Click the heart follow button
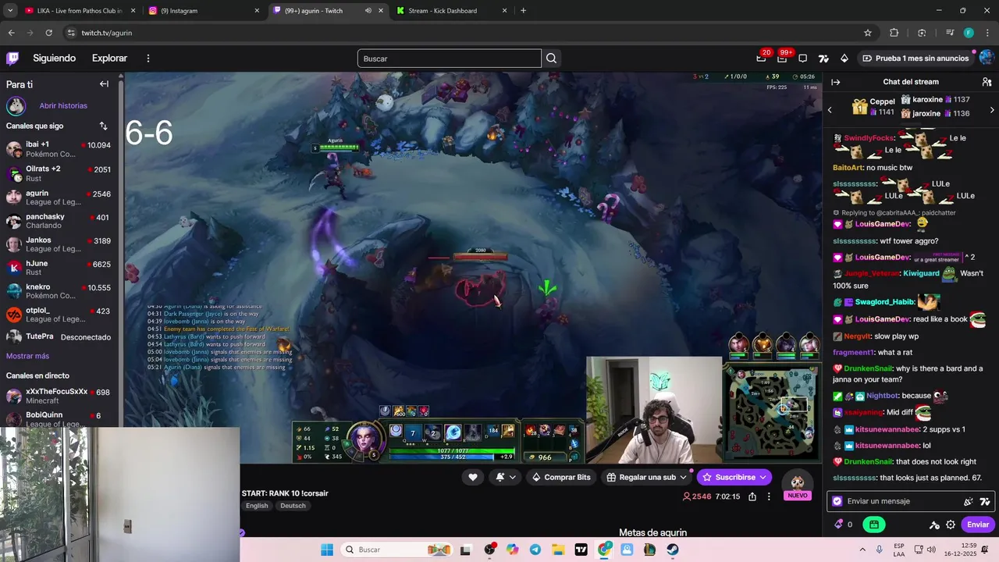Viewport: 999px width, 562px height. 473,477
